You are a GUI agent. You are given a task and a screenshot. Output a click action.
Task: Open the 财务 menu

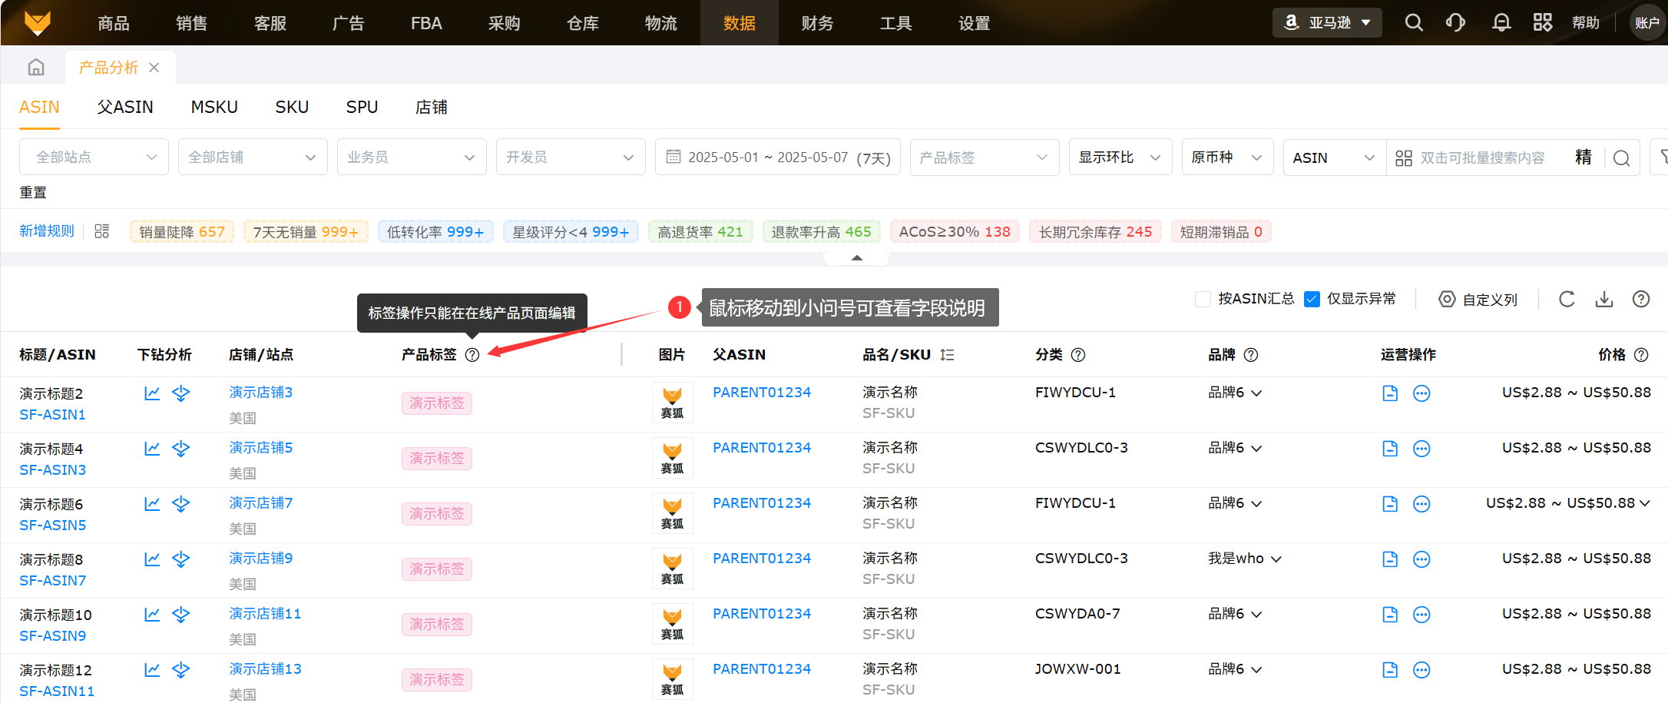point(817,23)
